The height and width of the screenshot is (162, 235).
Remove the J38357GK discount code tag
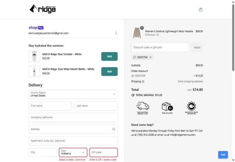[151, 57]
